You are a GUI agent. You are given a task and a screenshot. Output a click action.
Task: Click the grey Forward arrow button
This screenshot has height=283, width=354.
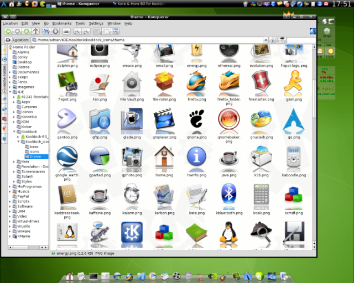click(x=18, y=31)
